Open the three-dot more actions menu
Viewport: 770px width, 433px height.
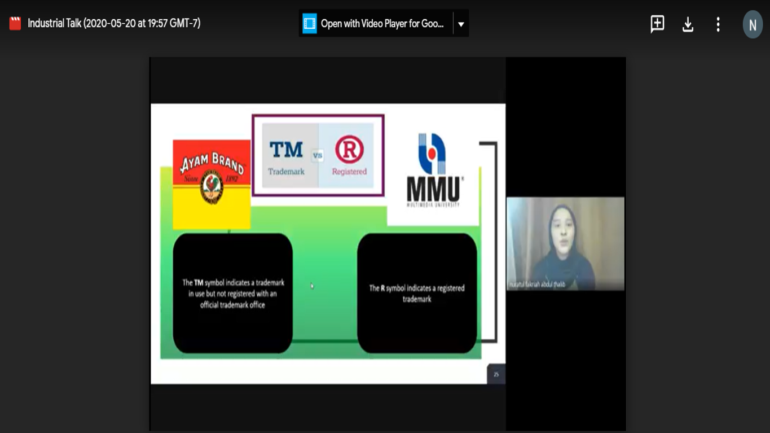pos(718,24)
